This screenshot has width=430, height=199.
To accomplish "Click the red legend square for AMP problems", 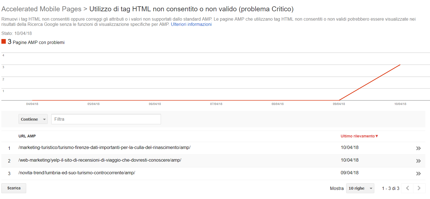I will pos(4,42).
